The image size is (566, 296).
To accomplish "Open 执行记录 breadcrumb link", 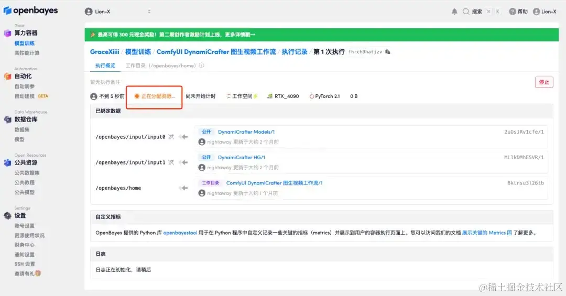I will tap(295, 52).
